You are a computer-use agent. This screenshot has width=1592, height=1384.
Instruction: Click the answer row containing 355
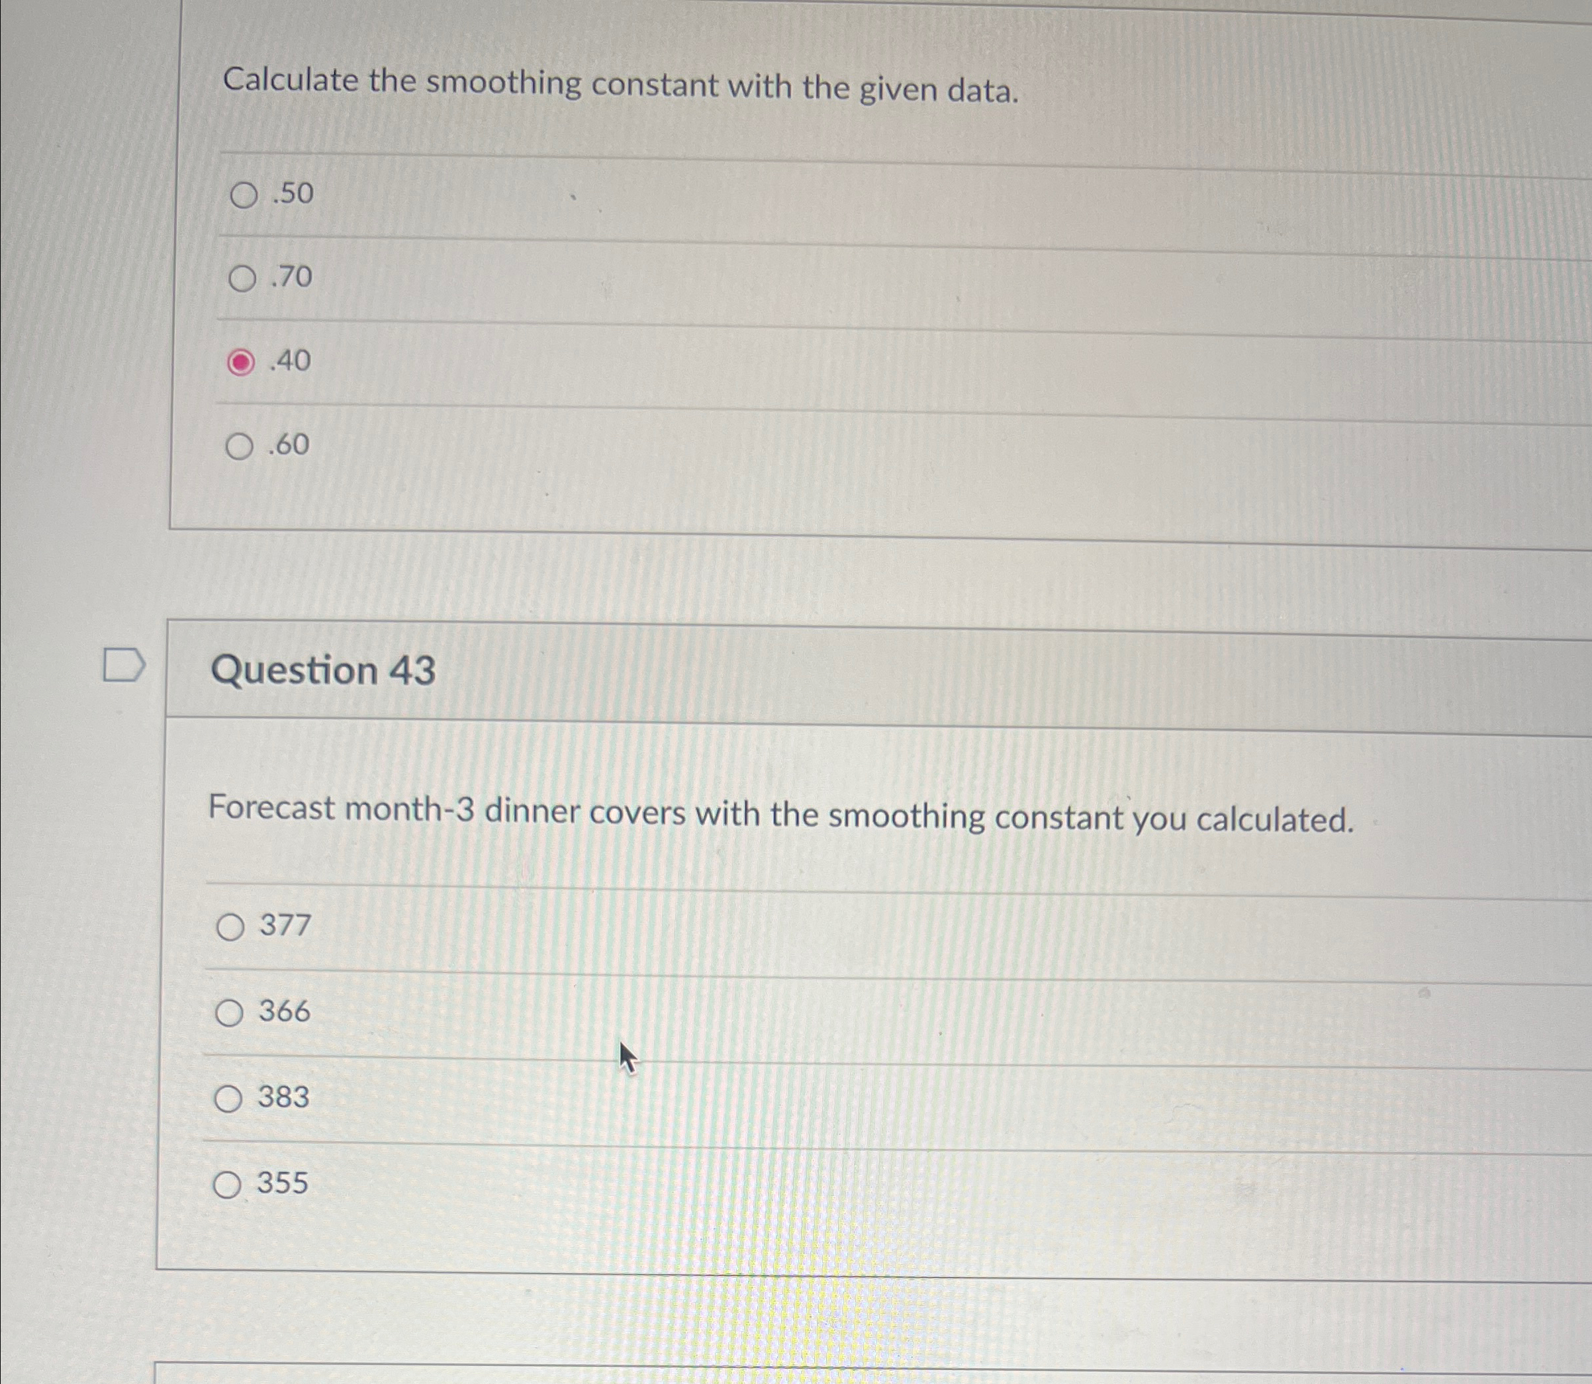click(695, 1184)
